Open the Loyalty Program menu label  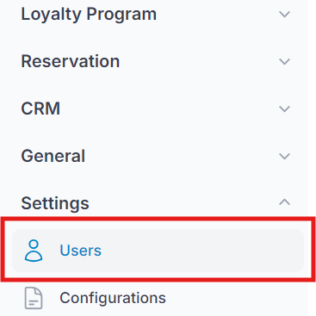89,15
